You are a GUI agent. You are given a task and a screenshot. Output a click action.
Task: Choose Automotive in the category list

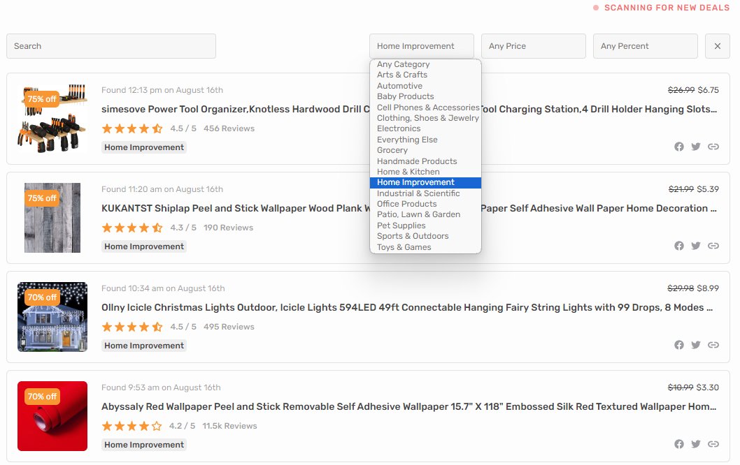[x=425, y=86]
